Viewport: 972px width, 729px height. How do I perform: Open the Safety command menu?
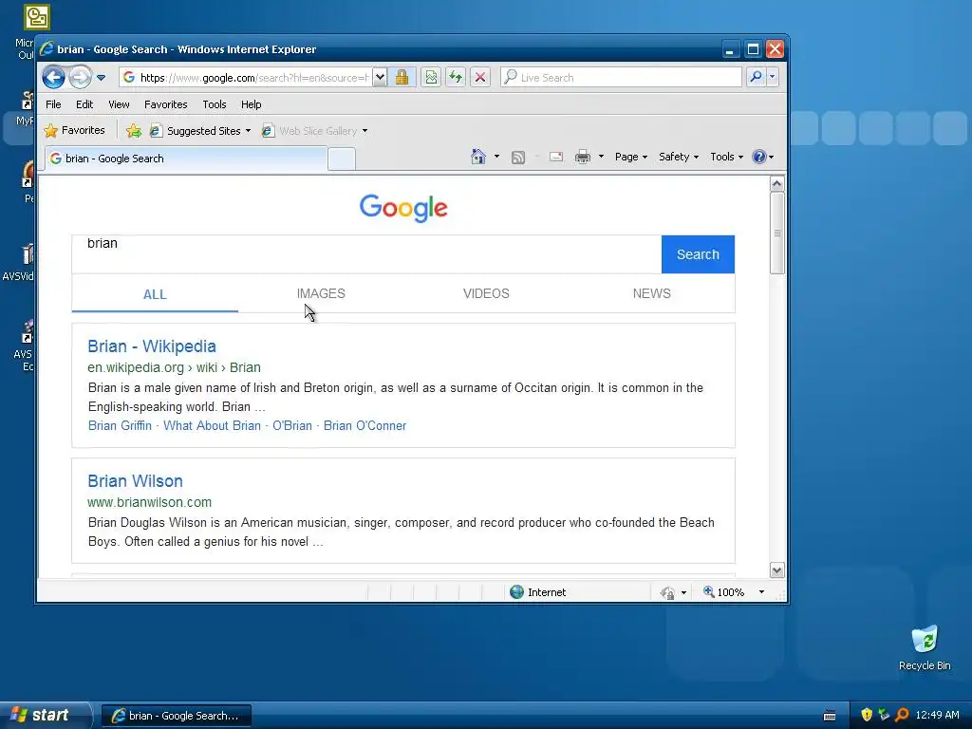tap(678, 157)
